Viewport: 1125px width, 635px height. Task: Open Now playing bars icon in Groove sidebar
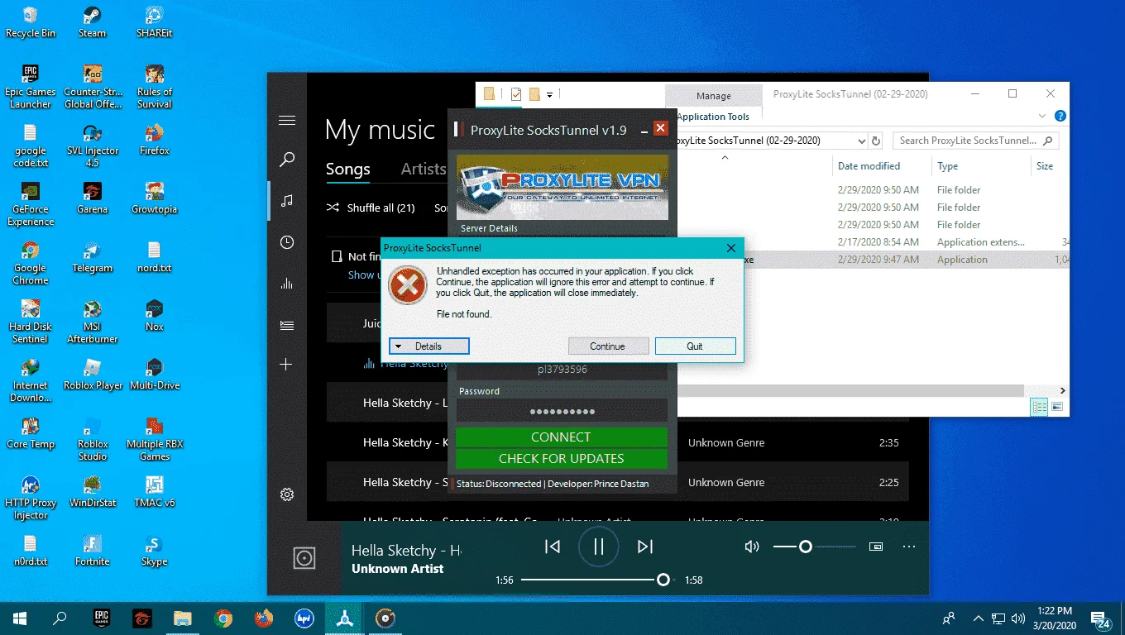(x=287, y=284)
